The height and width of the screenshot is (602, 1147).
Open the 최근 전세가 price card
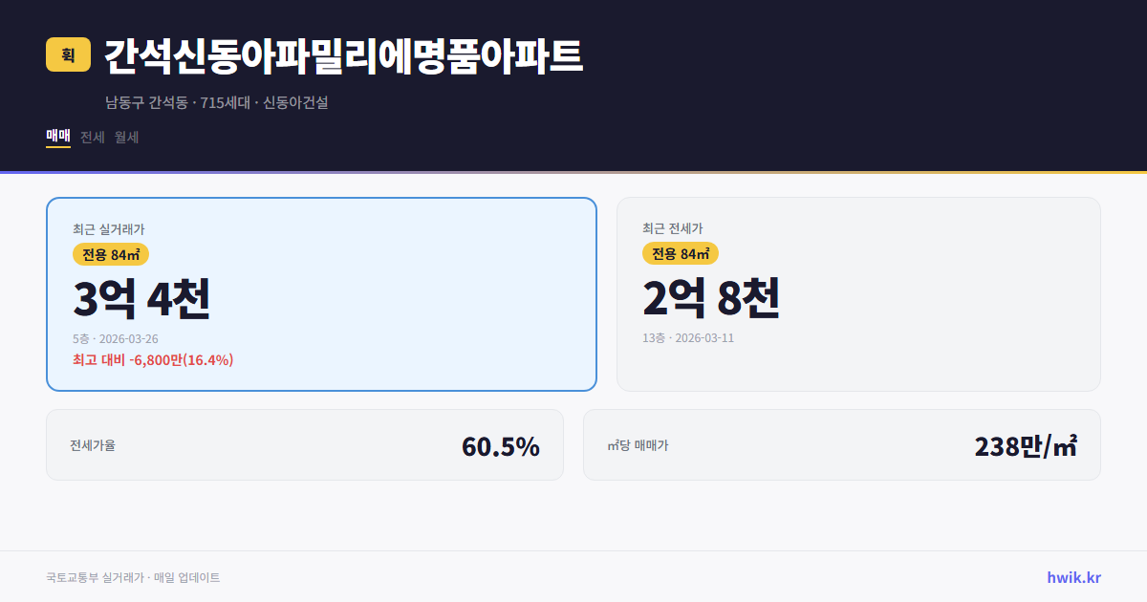[858, 292]
